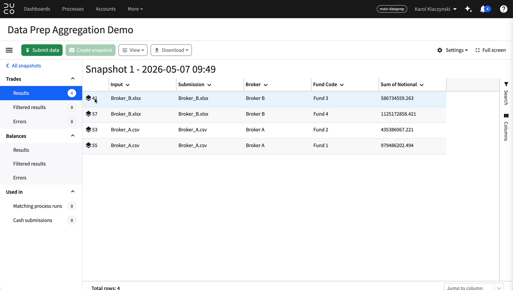Open the Settings dropdown
The width and height of the screenshot is (513, 290).
pyautogui.click(x=453, y=50)
